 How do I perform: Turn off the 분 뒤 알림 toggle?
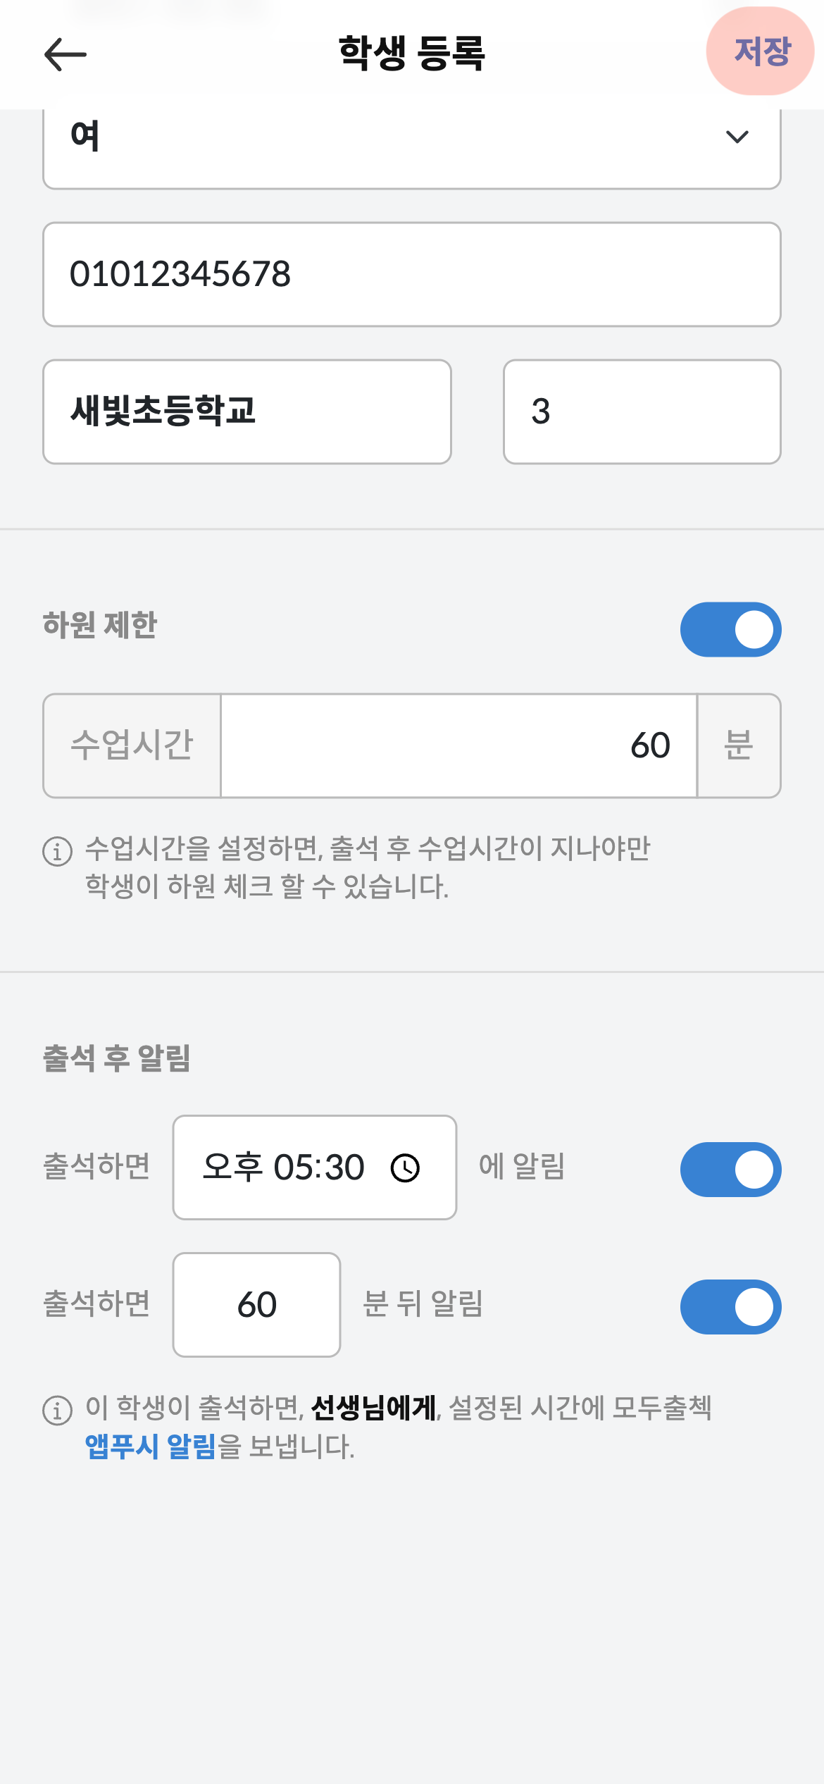pyautogui.click(x=730, y=1306)
